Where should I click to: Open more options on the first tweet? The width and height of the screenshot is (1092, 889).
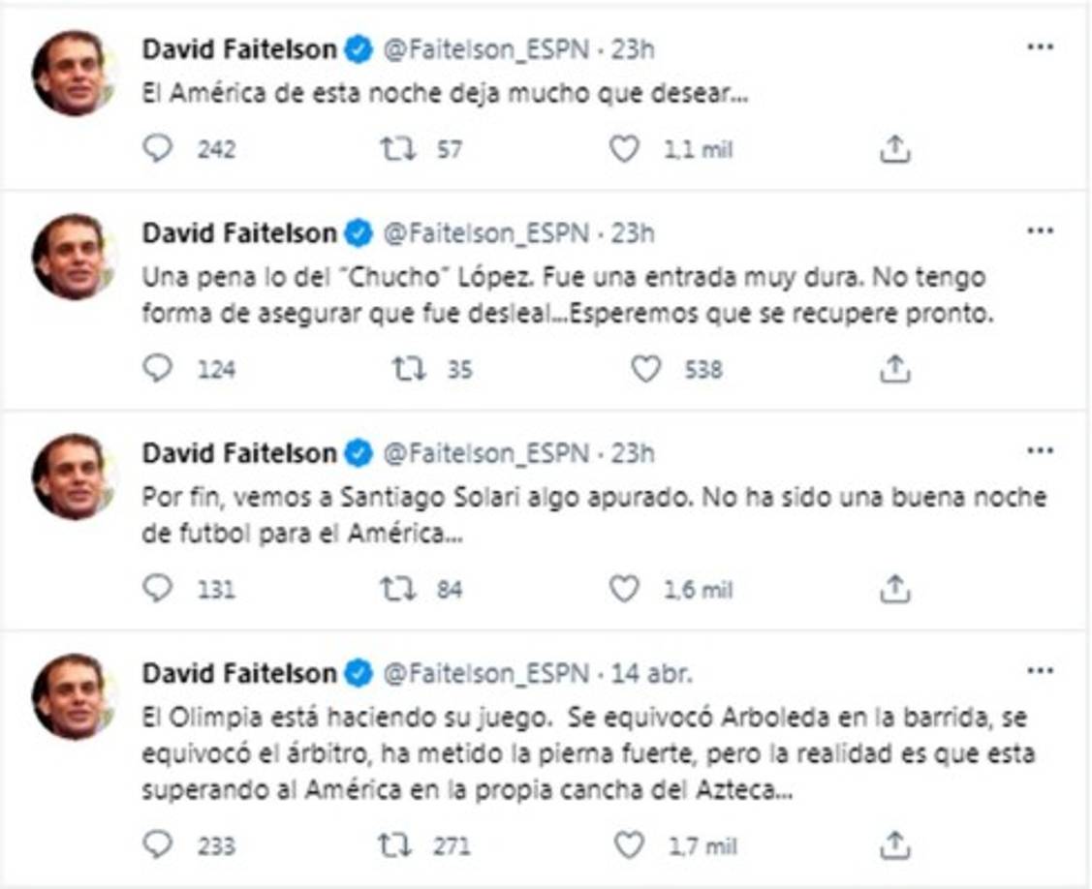point(1040,47)
